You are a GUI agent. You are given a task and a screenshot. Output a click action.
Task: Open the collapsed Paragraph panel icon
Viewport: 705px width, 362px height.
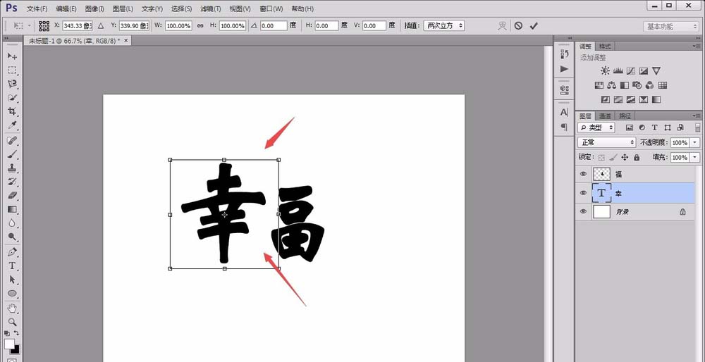(x=564, y=127)
